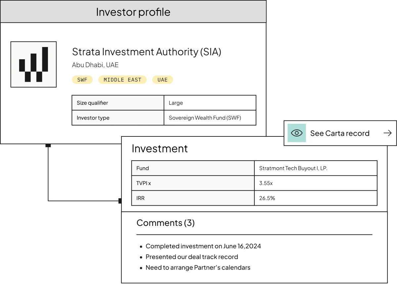Click the Need to arrange Partner's calendars comment
This screenshot has width=397, height=298.
tap(198, 268)
